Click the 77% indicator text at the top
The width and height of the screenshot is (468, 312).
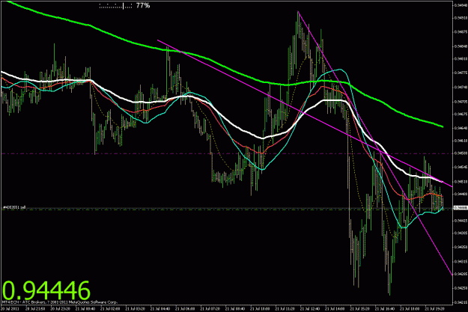click(x=143, y=5)
